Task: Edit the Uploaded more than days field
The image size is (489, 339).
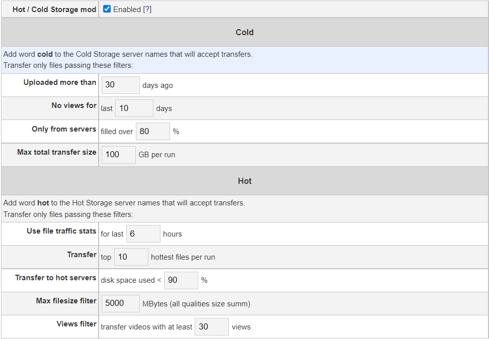Action: pyautogui.click(x=121, y=85)
